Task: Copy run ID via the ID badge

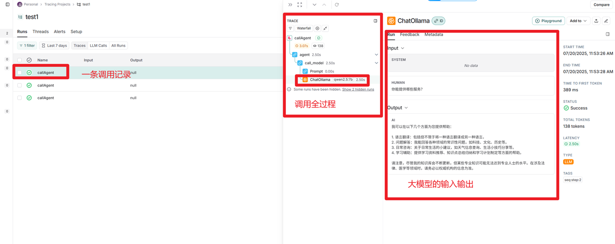Action: click(x=438, y=21)
